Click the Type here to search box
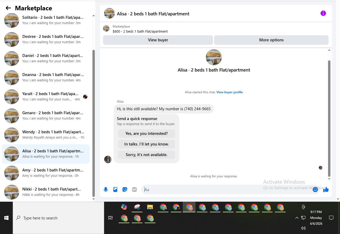340x234 pixels. (58, 218)
